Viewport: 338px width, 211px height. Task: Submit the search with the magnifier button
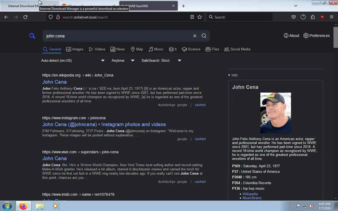click(x=204, y=36)
